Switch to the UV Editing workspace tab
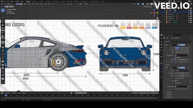Viewport: 193px width, 108px height. pos(48,1)
